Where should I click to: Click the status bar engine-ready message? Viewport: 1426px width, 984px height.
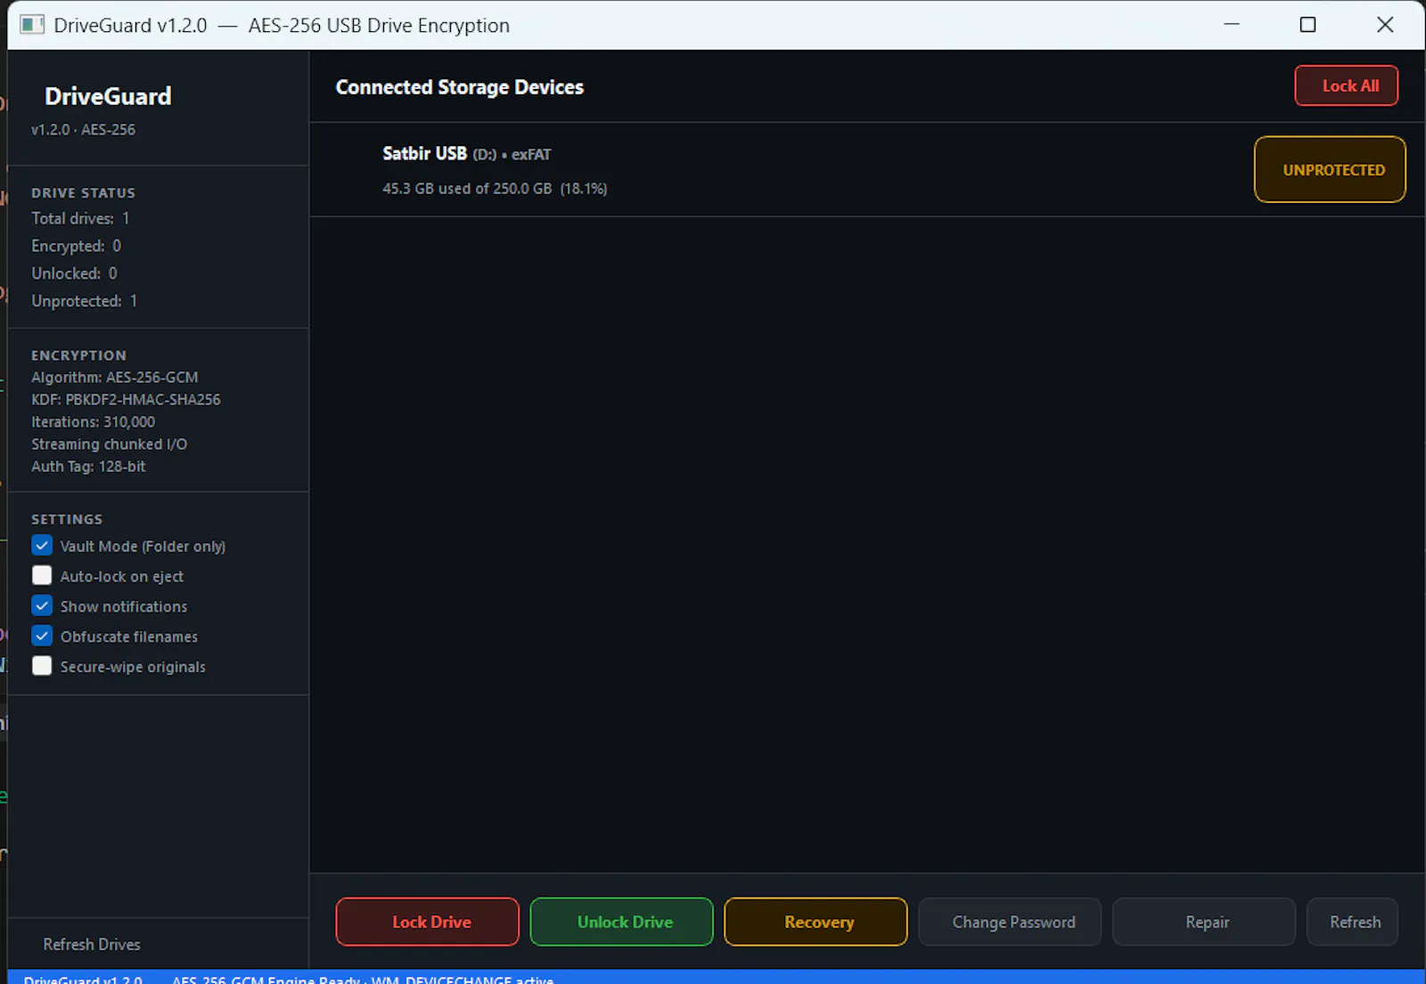click(363, 979)
